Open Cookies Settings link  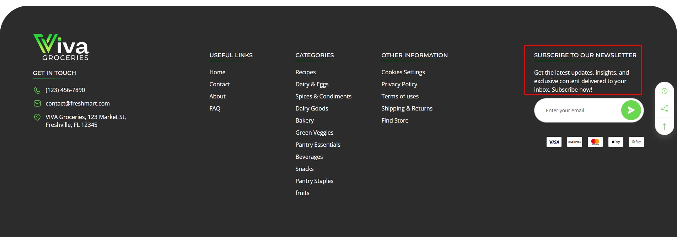click(x=403, y=72)
